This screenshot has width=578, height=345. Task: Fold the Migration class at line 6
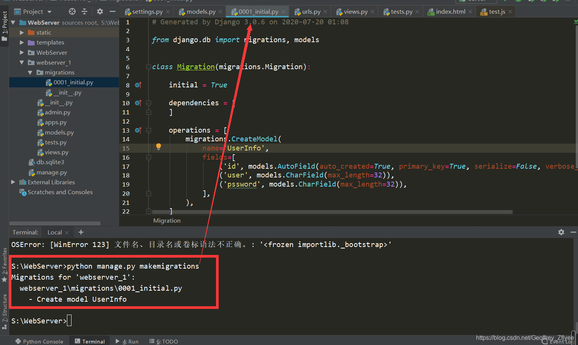pyautogui.click(x=148, y=67)
